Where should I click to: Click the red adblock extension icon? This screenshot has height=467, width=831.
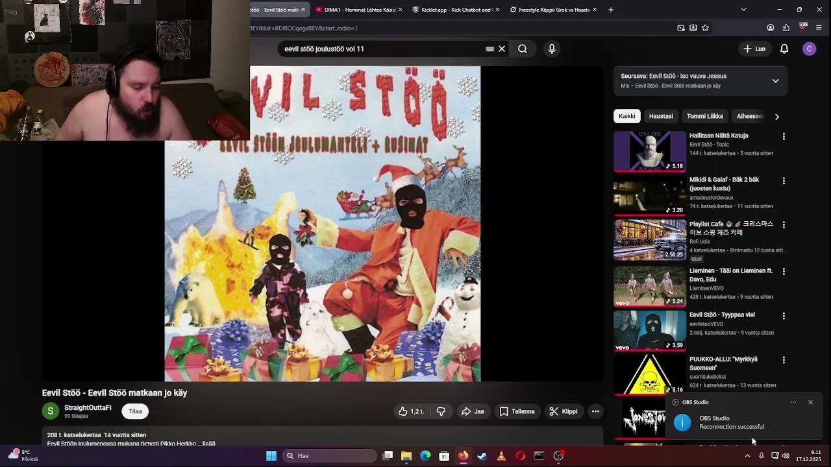[803, 27]
